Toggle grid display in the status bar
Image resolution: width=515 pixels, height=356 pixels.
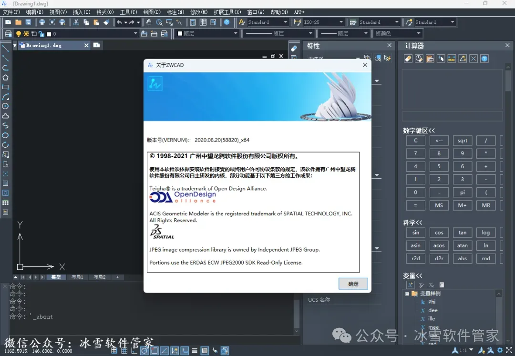tap(124, 350)
